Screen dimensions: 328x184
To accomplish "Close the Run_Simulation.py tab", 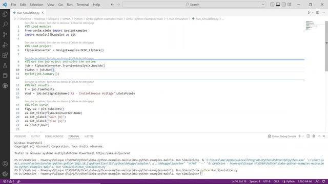I will pos(43,13).
